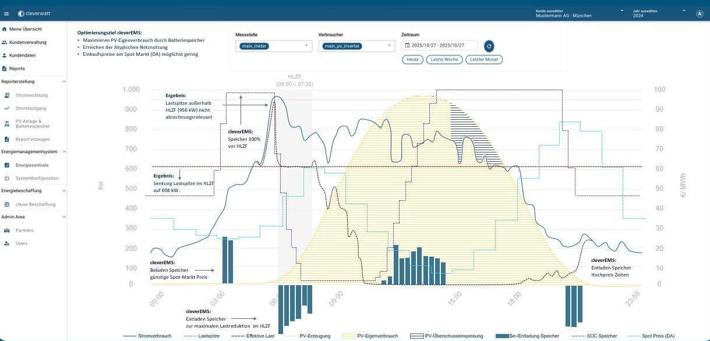Open PV-Anlage & Batteriespeicher report
Viewport: 710px width, 341px height.
(x=33, y=123)
